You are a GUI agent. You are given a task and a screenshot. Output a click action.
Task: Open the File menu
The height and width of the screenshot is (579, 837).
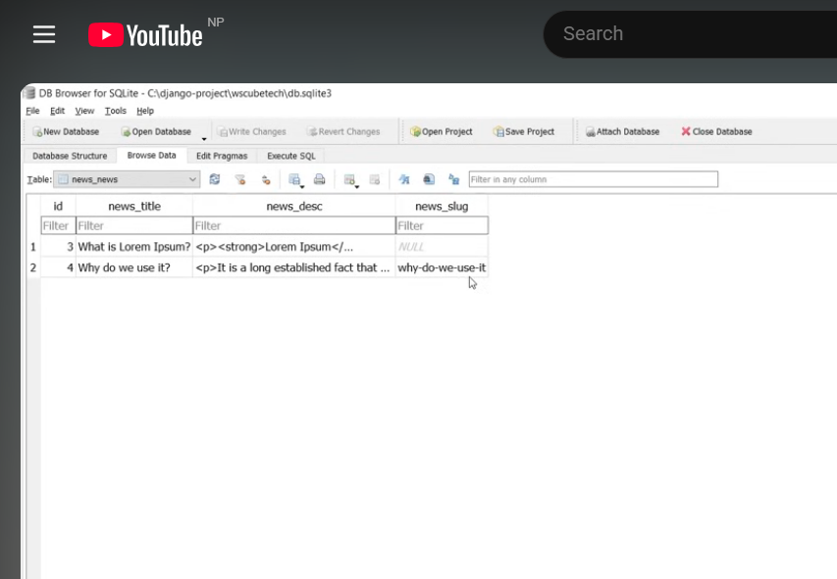click(x=32, y=111)
